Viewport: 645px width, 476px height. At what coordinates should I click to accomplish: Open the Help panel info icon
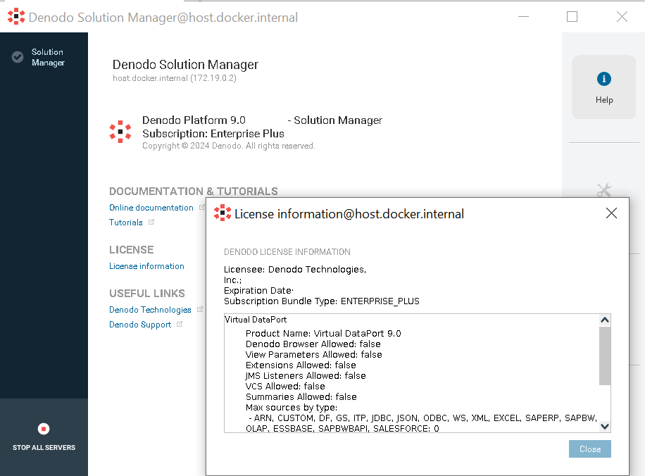point(604,79)
